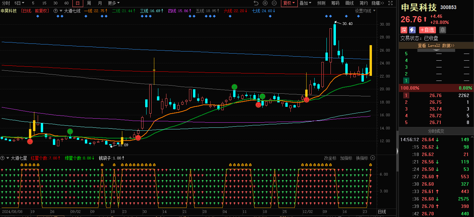Viewport: 474px width, 217px height.
Task: Click 换指标 to change indicator
Action: click(362, 158)
